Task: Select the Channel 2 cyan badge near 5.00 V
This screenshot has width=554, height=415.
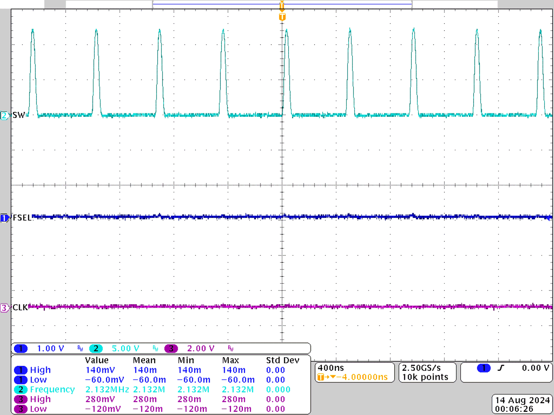Action: (96, 348)
